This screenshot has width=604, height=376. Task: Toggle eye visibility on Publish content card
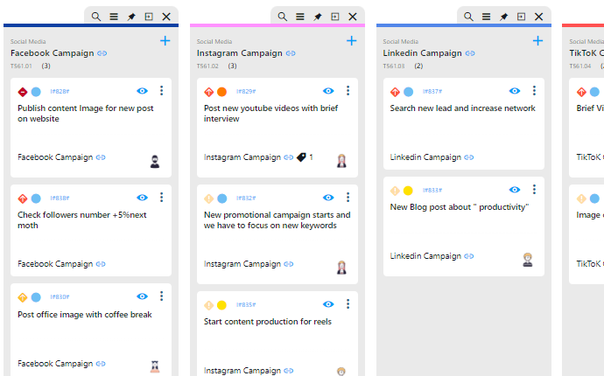142,91
